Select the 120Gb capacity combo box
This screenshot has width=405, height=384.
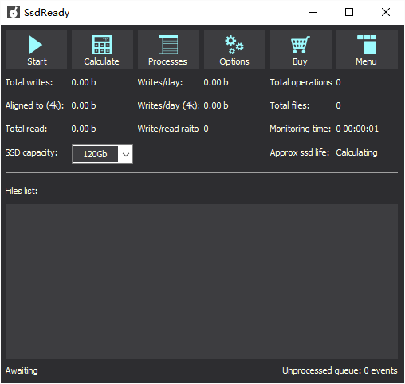point(102,154)
